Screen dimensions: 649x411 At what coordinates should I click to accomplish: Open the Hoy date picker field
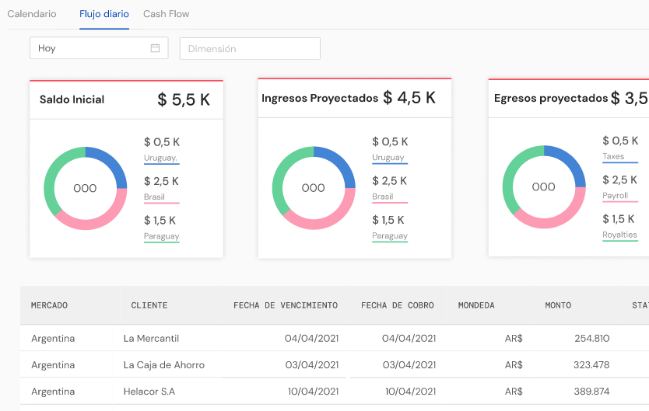pyautogui.click(x=99, y=48)
